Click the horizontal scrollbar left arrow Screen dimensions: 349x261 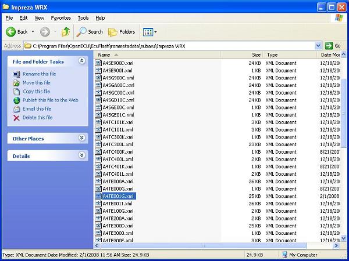point(97,245)
